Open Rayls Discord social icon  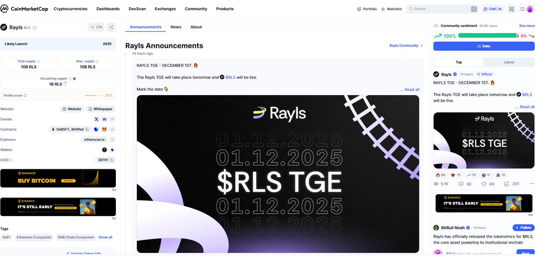104,119
